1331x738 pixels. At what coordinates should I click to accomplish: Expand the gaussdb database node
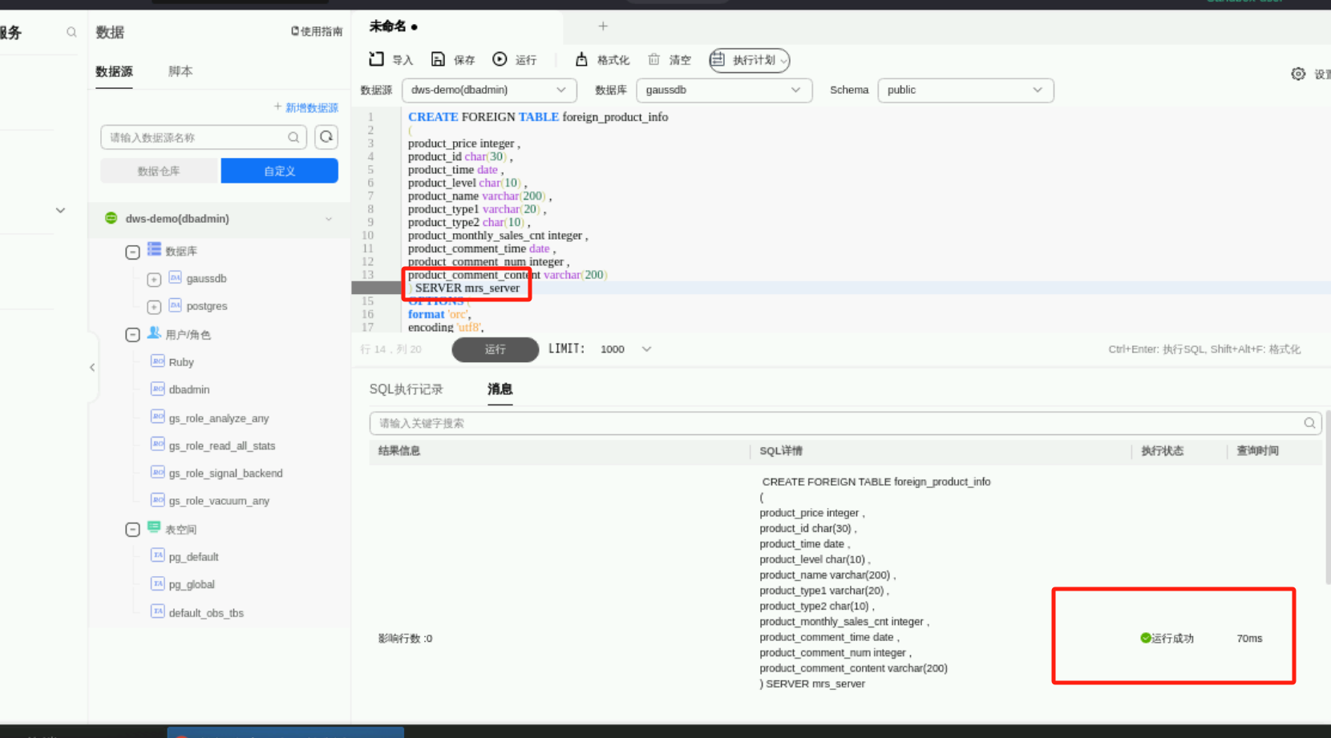tap(154, 280)
